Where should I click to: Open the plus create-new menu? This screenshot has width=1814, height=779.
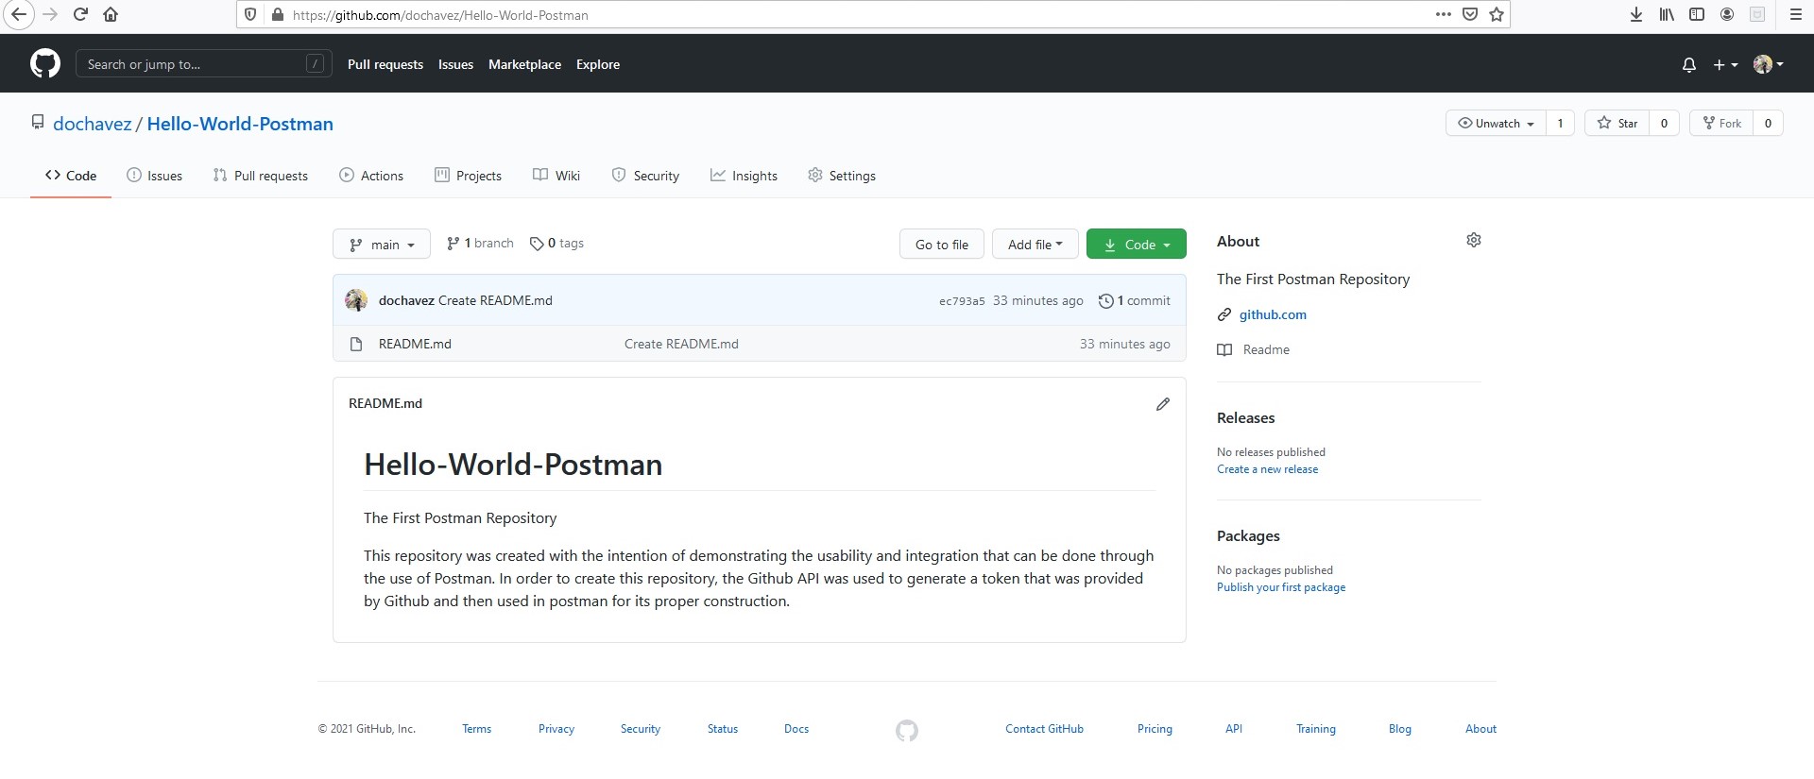1725,64
